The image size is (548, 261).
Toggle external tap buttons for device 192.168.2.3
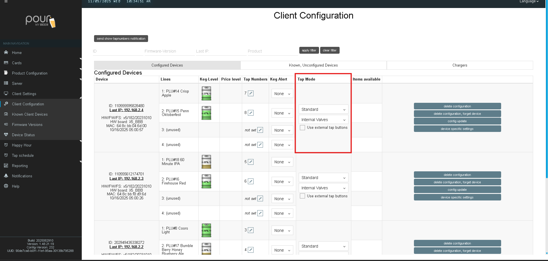click(x=302, y=196)
